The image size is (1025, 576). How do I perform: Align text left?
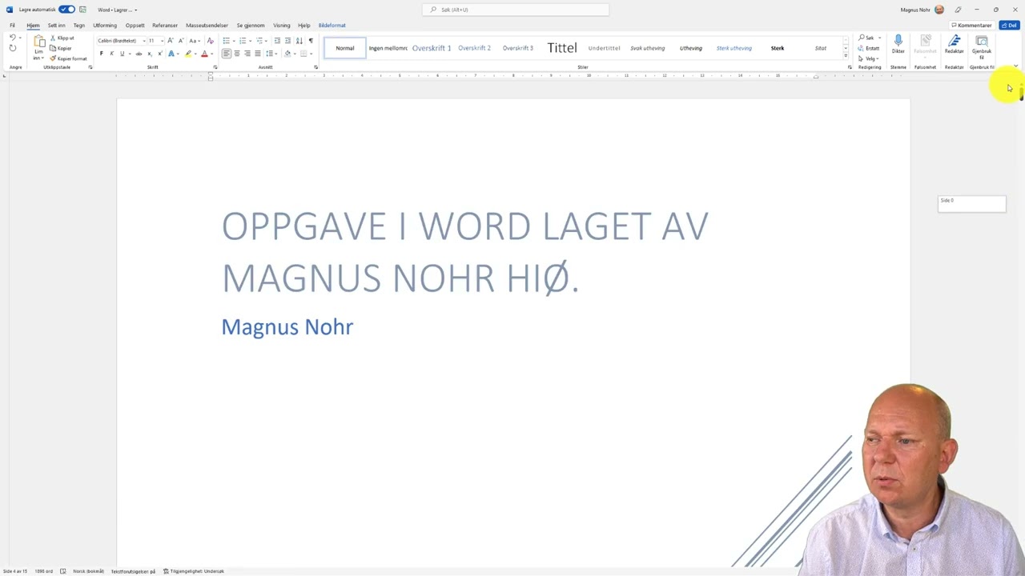tap(227, 54)
